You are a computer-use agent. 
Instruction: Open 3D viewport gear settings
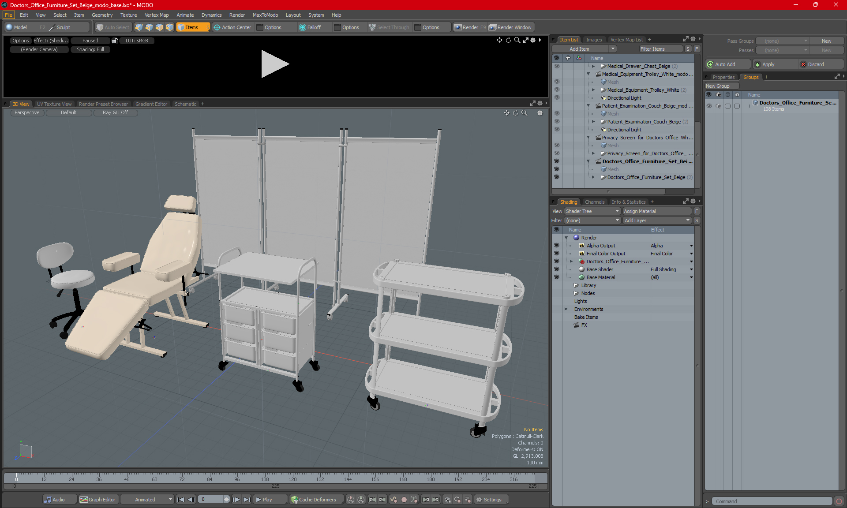pos(540,113)
